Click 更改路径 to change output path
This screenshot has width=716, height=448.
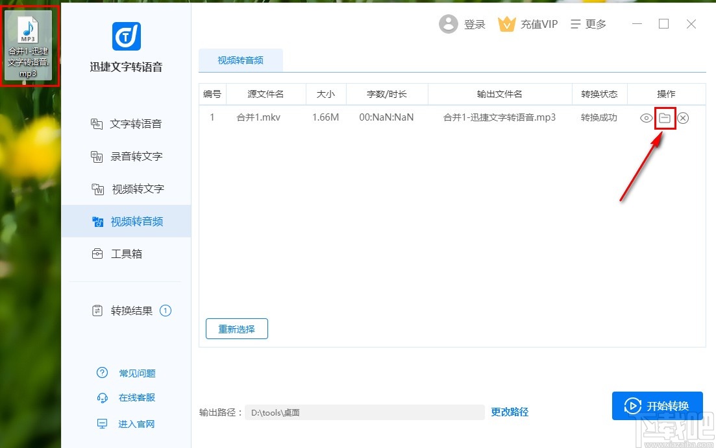(509, 412)
